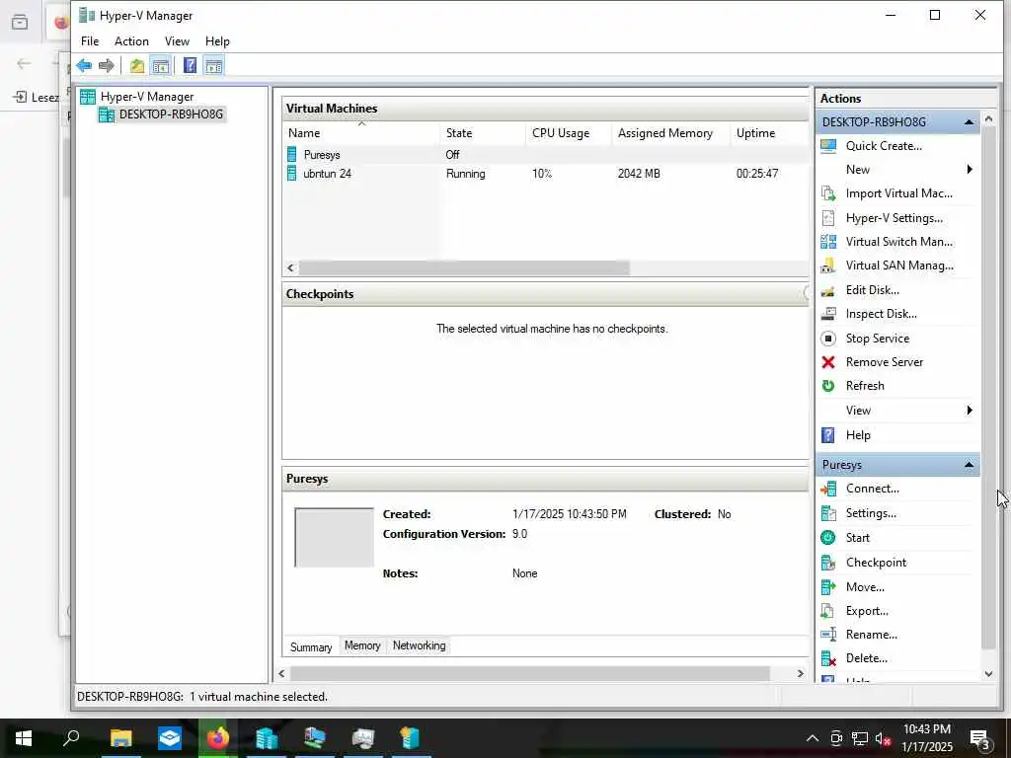This screenshot has width=1011, height=758.
Task: Switch to the Networking tab
Action: point(419,645)
